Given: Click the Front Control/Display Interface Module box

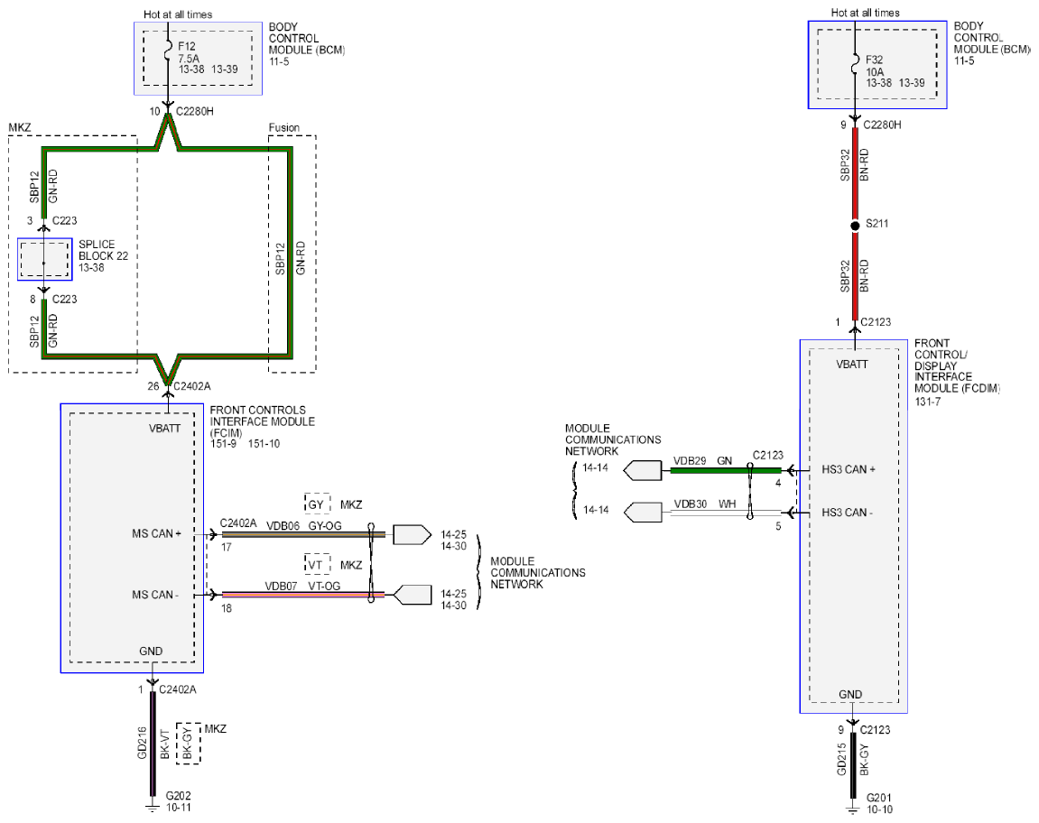Looking at the screenshot, I should (853, 527).
